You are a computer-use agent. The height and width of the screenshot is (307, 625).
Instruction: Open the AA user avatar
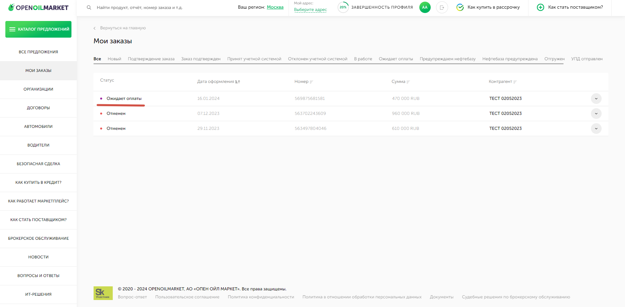point(425,7)
